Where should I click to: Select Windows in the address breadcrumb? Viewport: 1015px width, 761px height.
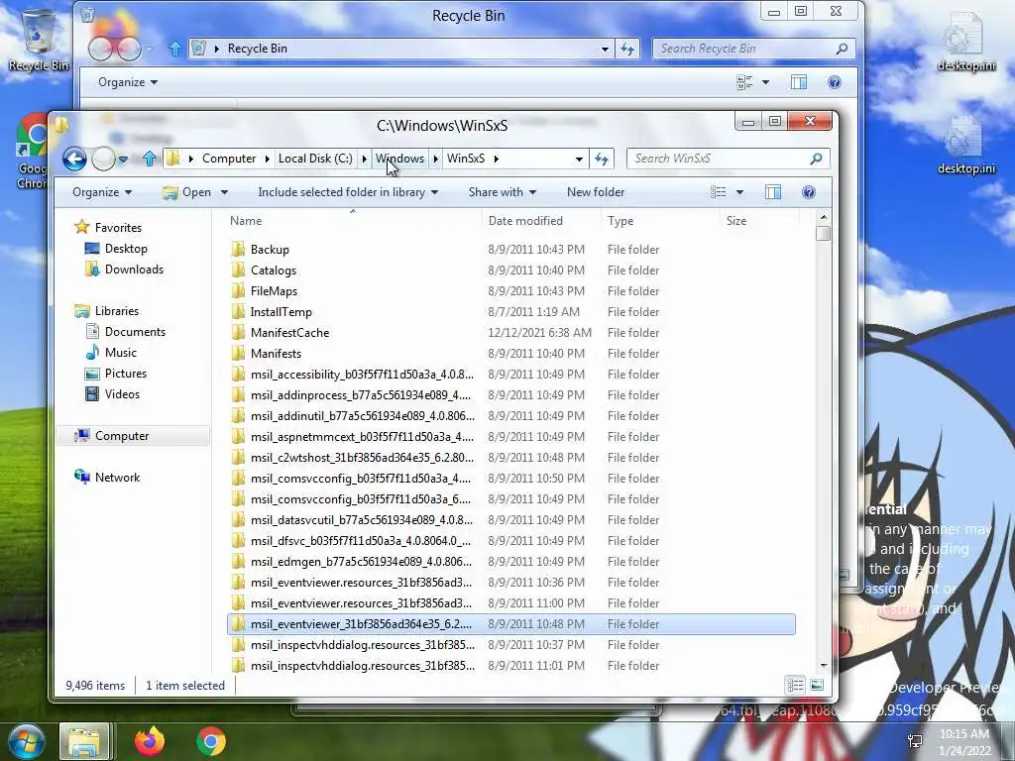click(400, 159)
